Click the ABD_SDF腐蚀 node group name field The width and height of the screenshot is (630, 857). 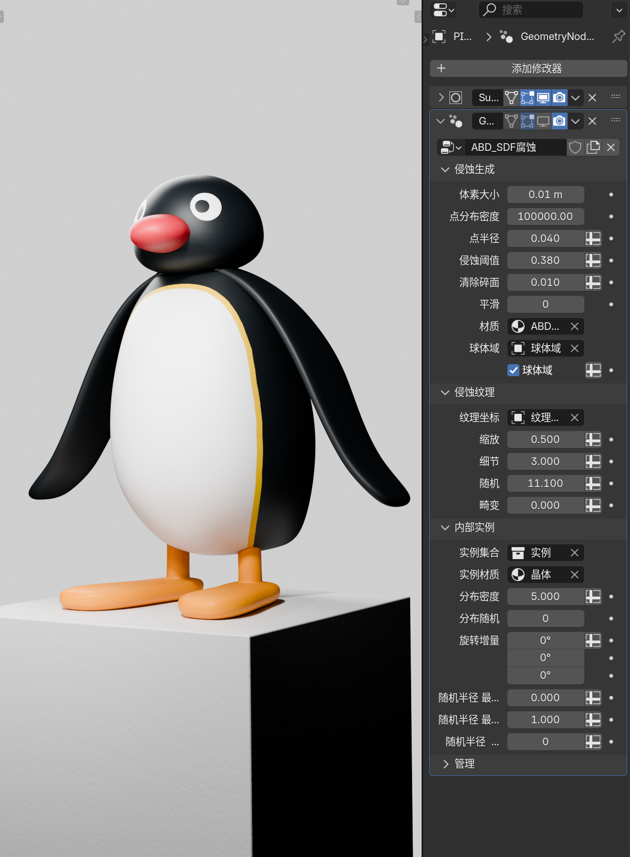click(516, 148)
